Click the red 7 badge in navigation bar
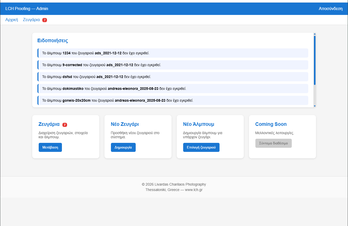The height and width of the screenshot is (226, 348). pos(45,20)
